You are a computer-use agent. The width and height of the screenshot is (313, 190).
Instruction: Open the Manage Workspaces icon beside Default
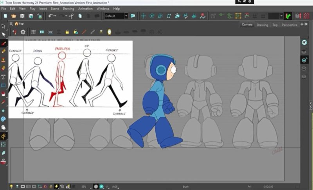[x=133, y=16]
